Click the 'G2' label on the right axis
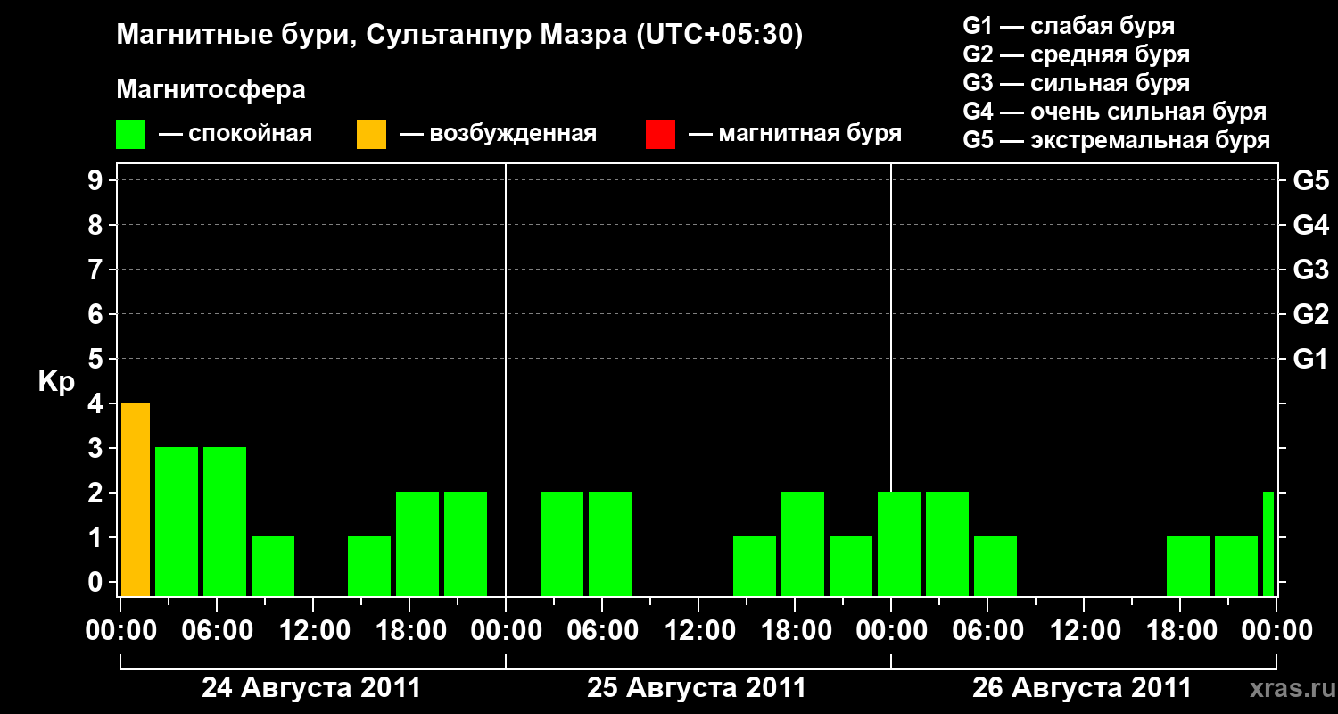The width and height of the screenshot is (1338, 714). [1311, 314]
